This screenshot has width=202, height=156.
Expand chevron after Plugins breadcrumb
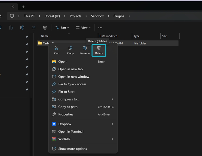[x=129, y=16]
